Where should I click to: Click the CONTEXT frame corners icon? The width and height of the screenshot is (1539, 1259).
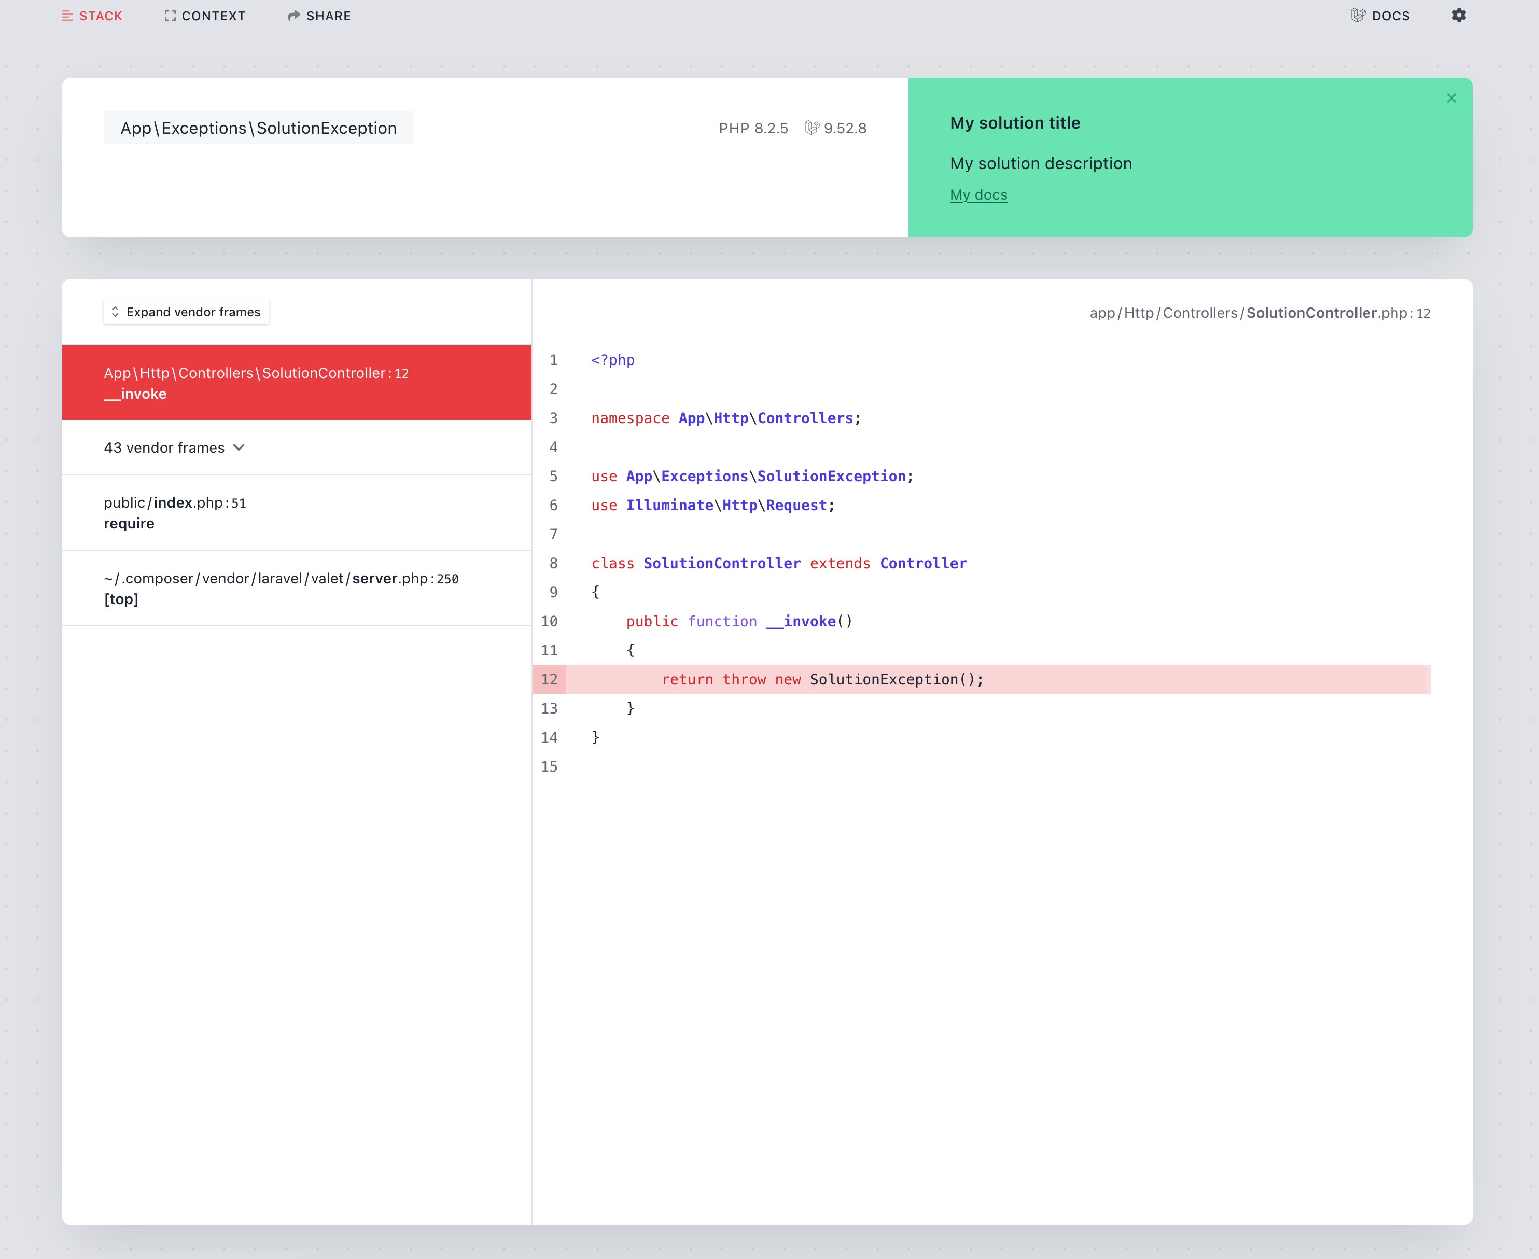pyautogui.click(x=170, y=15)
